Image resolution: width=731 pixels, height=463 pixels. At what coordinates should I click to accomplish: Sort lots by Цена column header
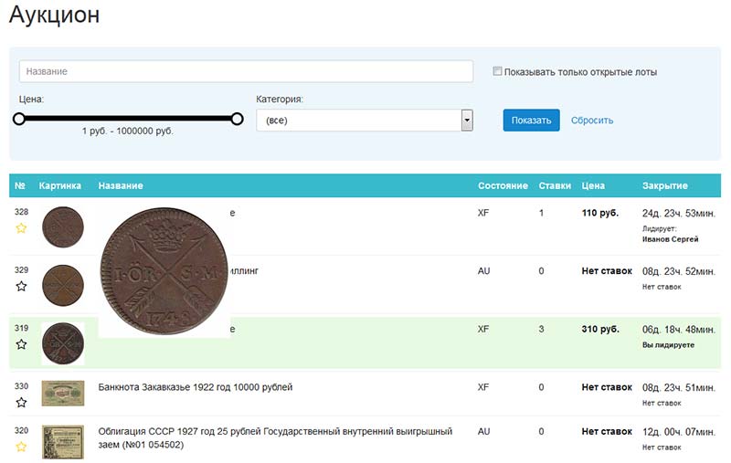pos(593,185)
